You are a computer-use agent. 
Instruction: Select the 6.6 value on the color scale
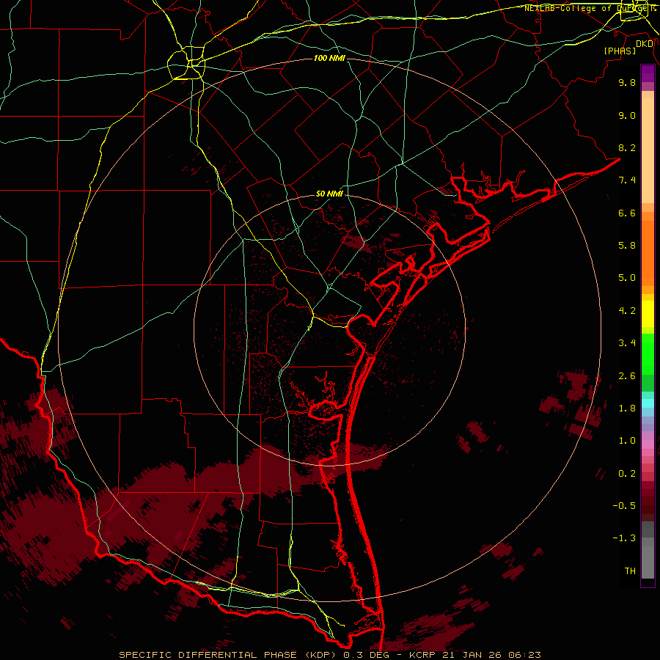tap(627, 213)
